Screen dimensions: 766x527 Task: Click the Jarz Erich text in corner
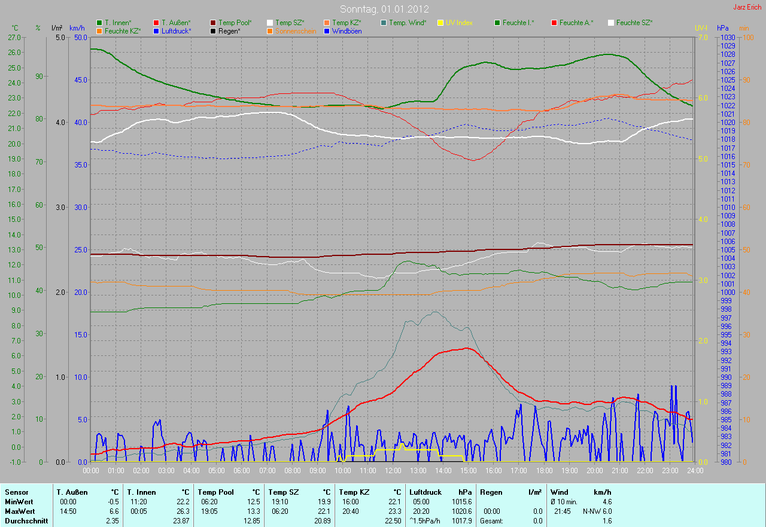coord(747,7)
